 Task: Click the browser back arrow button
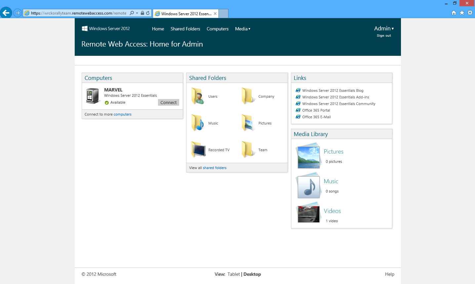pyautogui.click(x=6, y=13)
